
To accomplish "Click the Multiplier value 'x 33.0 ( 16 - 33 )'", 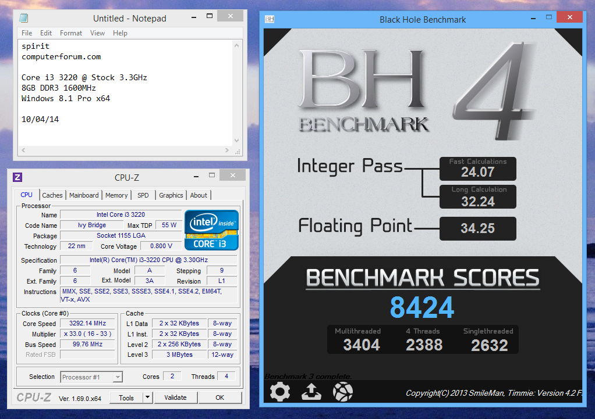I will pyautogui.click(x=88, y=334).
